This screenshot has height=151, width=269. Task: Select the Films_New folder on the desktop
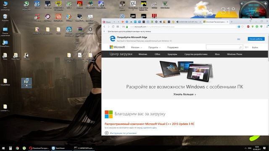click(16, 56)
